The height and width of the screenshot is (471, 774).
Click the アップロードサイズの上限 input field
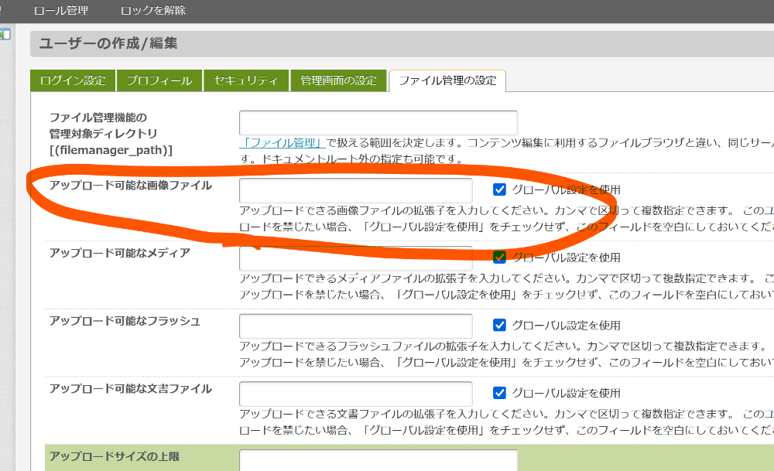tap(378, 460)
